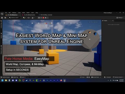The width and height of the screenshot is (125, 94).
Task: Pause the play-in-editor simulation
Action: (x=39, y=18)
